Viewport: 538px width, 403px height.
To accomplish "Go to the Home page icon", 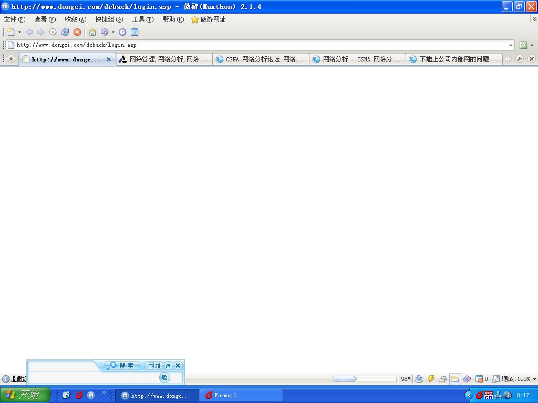I will point(92,32).
